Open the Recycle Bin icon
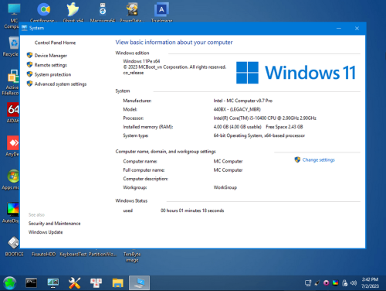Viewport: 386px width, 291px height. tap(12, 46)
